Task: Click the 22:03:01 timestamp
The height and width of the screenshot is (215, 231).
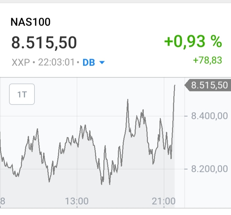Action: click(56, 62)
